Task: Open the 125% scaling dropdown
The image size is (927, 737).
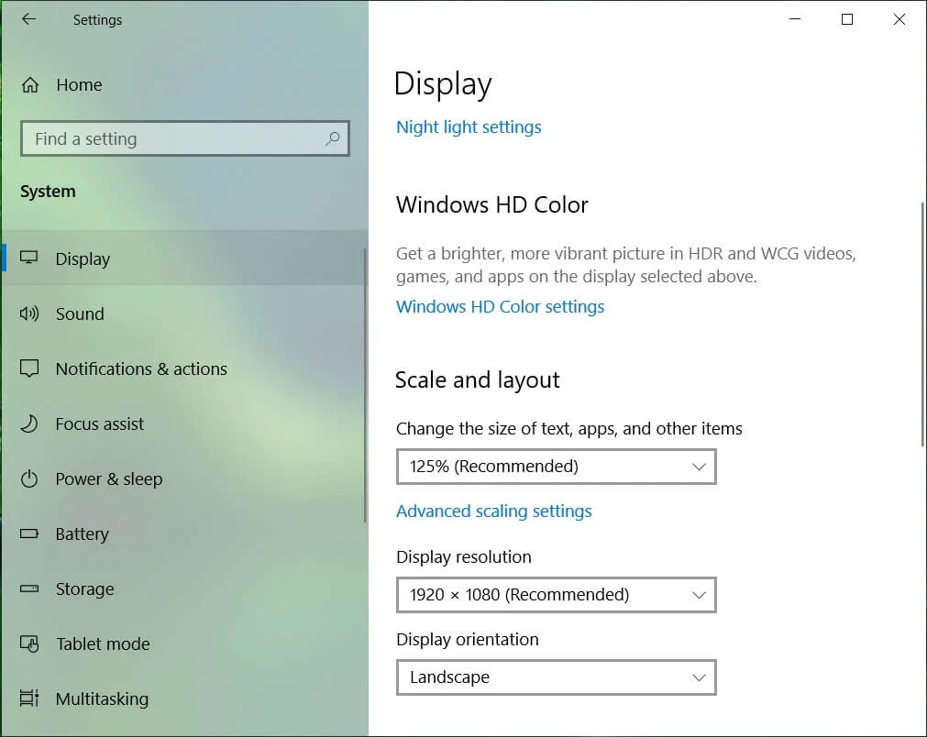Action: pyautogui.click(x=557, y=467)
